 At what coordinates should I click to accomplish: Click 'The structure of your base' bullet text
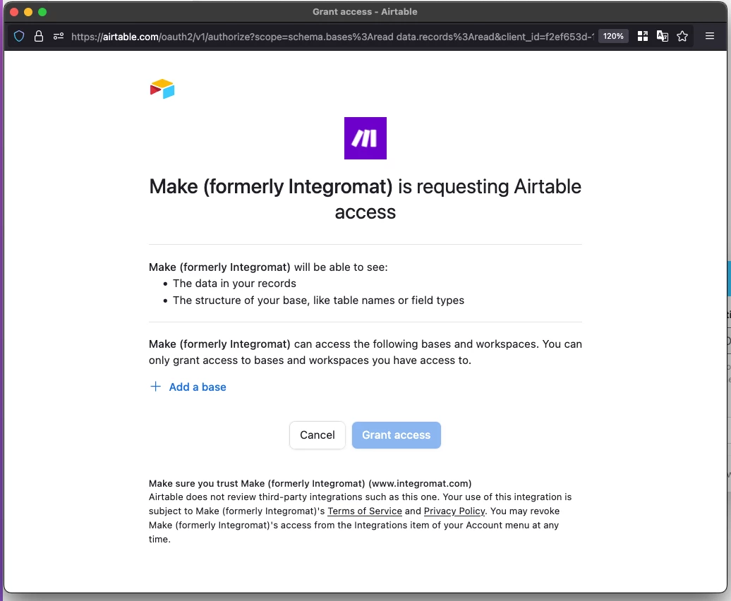(318, 300)
